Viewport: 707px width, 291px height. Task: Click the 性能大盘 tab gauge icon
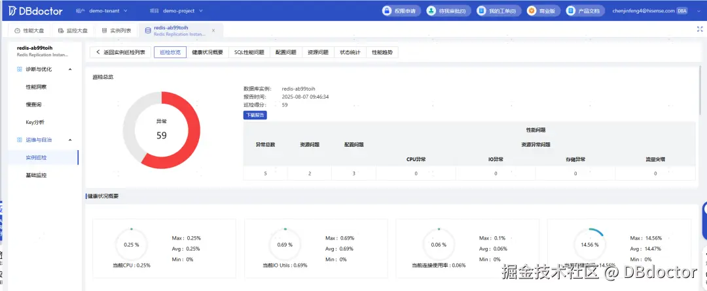tap(17, 31)
